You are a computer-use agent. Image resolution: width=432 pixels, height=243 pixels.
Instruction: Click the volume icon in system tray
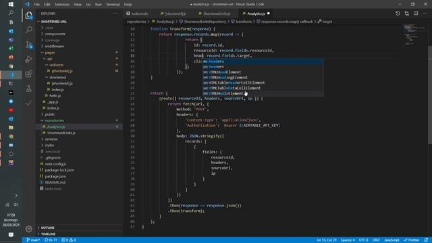(16, 205)
